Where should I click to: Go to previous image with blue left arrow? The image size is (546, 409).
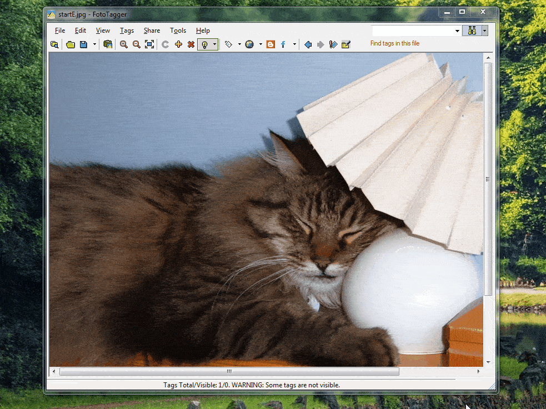click(308, 44)
